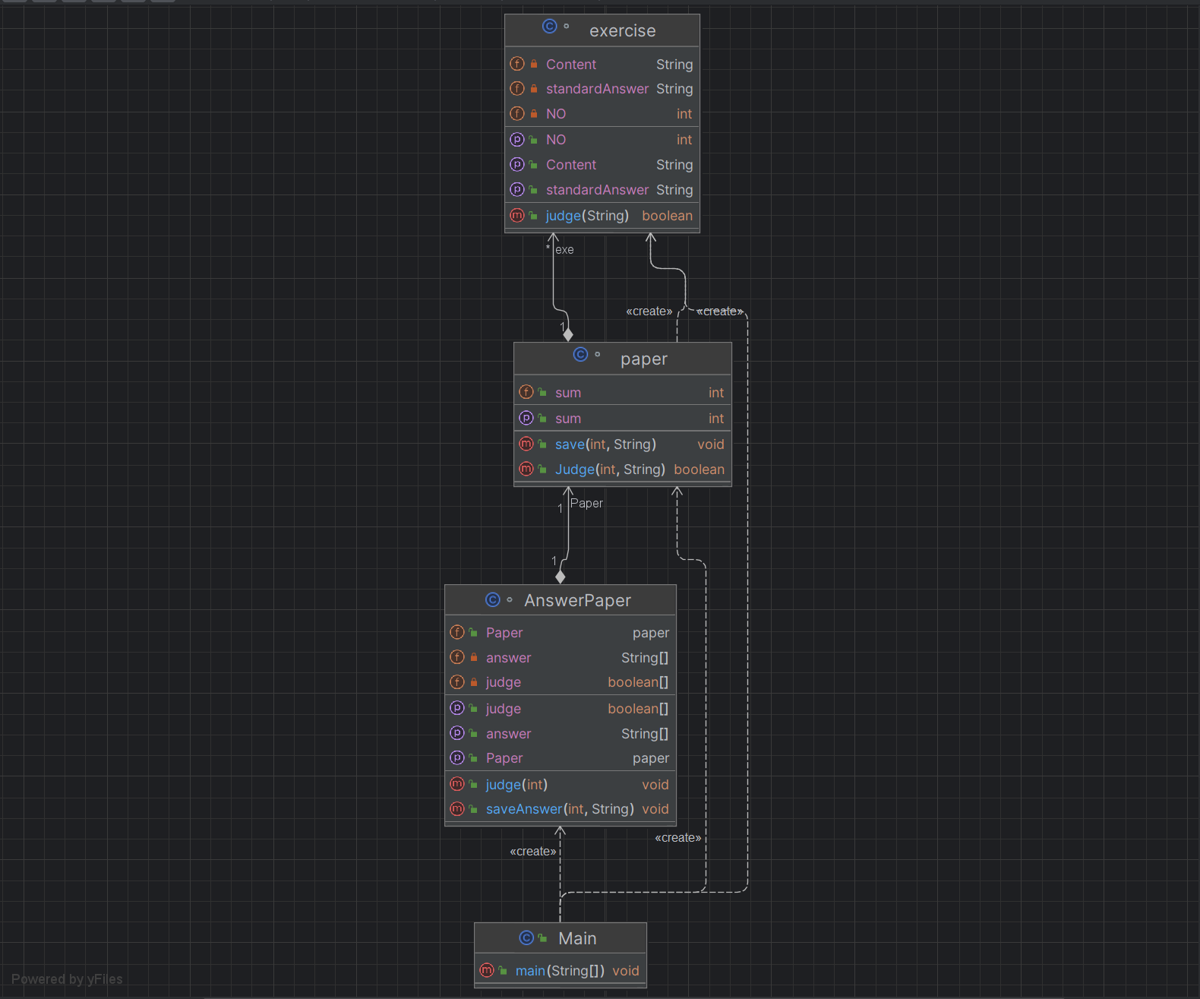Select Judge(int, String) method in paper

(x=610, y=469)
